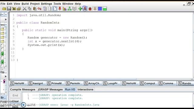The width and height of the screenshot is (194, 109).
Task: Open the Settings menu
Action: coord(46,4)
